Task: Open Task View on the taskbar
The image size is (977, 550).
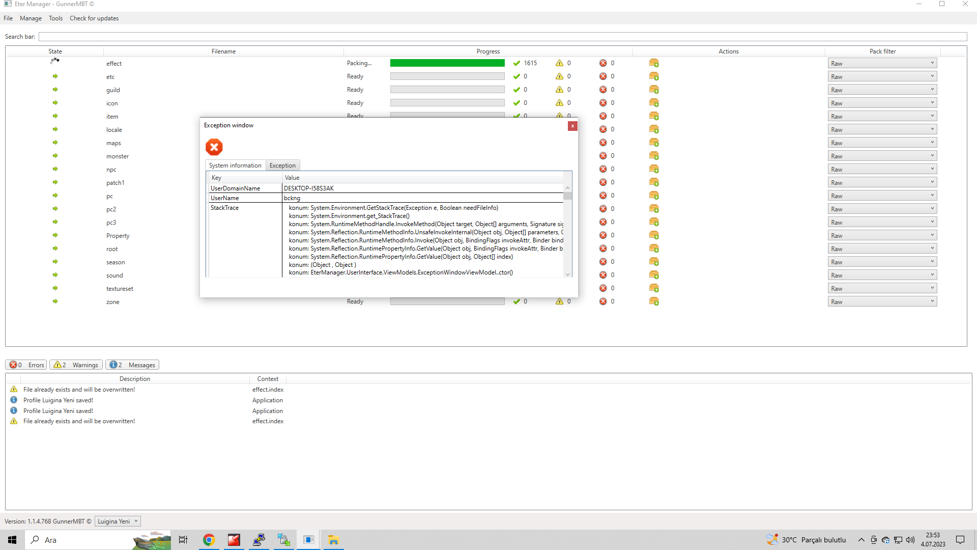Action: click(183, 540)
